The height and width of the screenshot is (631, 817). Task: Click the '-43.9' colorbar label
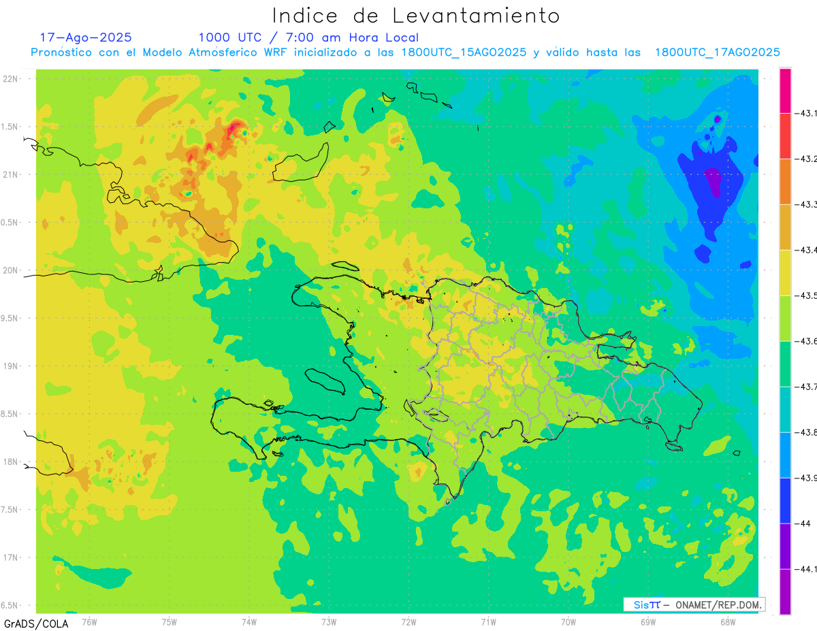click(807, 478)
